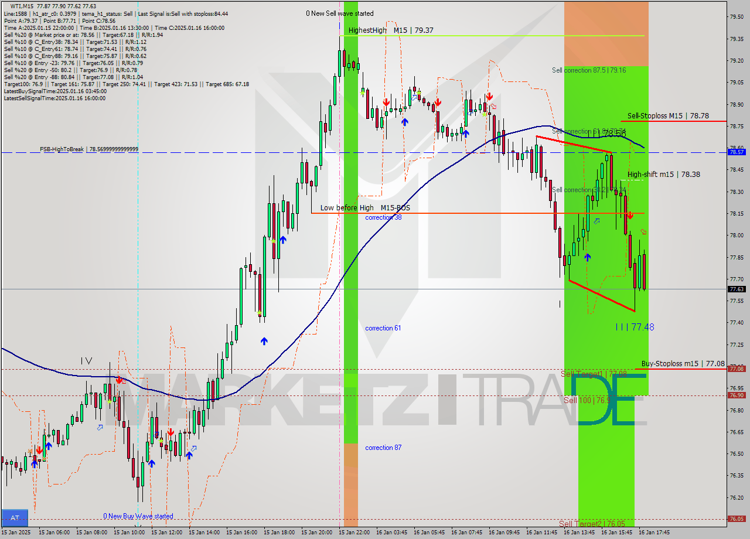The width and height of the screenshot is (750, 539).
Task: Click the '15 Jan 22:00' time axis label
Action: (356, 533)
